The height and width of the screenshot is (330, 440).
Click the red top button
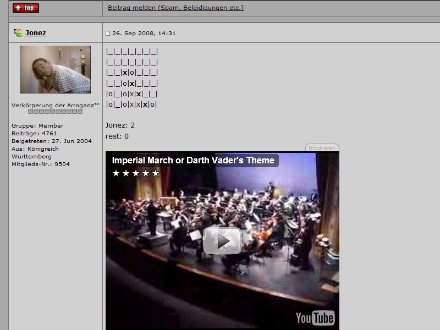coord(25,8)
